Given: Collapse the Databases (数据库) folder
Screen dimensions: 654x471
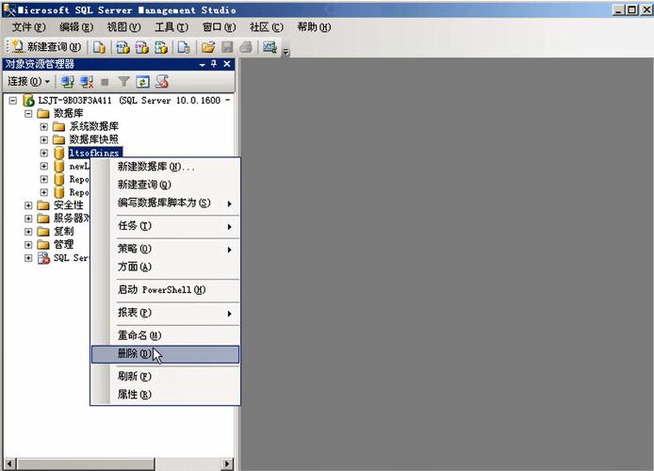Looking at the screenshot, I should [28, 113].
